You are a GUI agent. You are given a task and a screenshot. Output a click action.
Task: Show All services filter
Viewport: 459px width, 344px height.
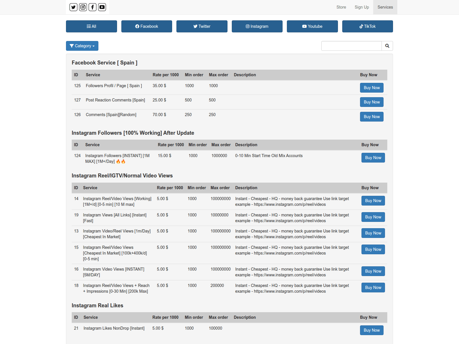[x=92, y=26]
